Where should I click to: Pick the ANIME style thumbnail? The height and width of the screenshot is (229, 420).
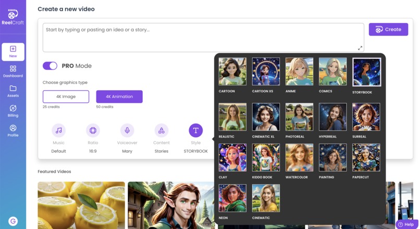pos(299,71)
